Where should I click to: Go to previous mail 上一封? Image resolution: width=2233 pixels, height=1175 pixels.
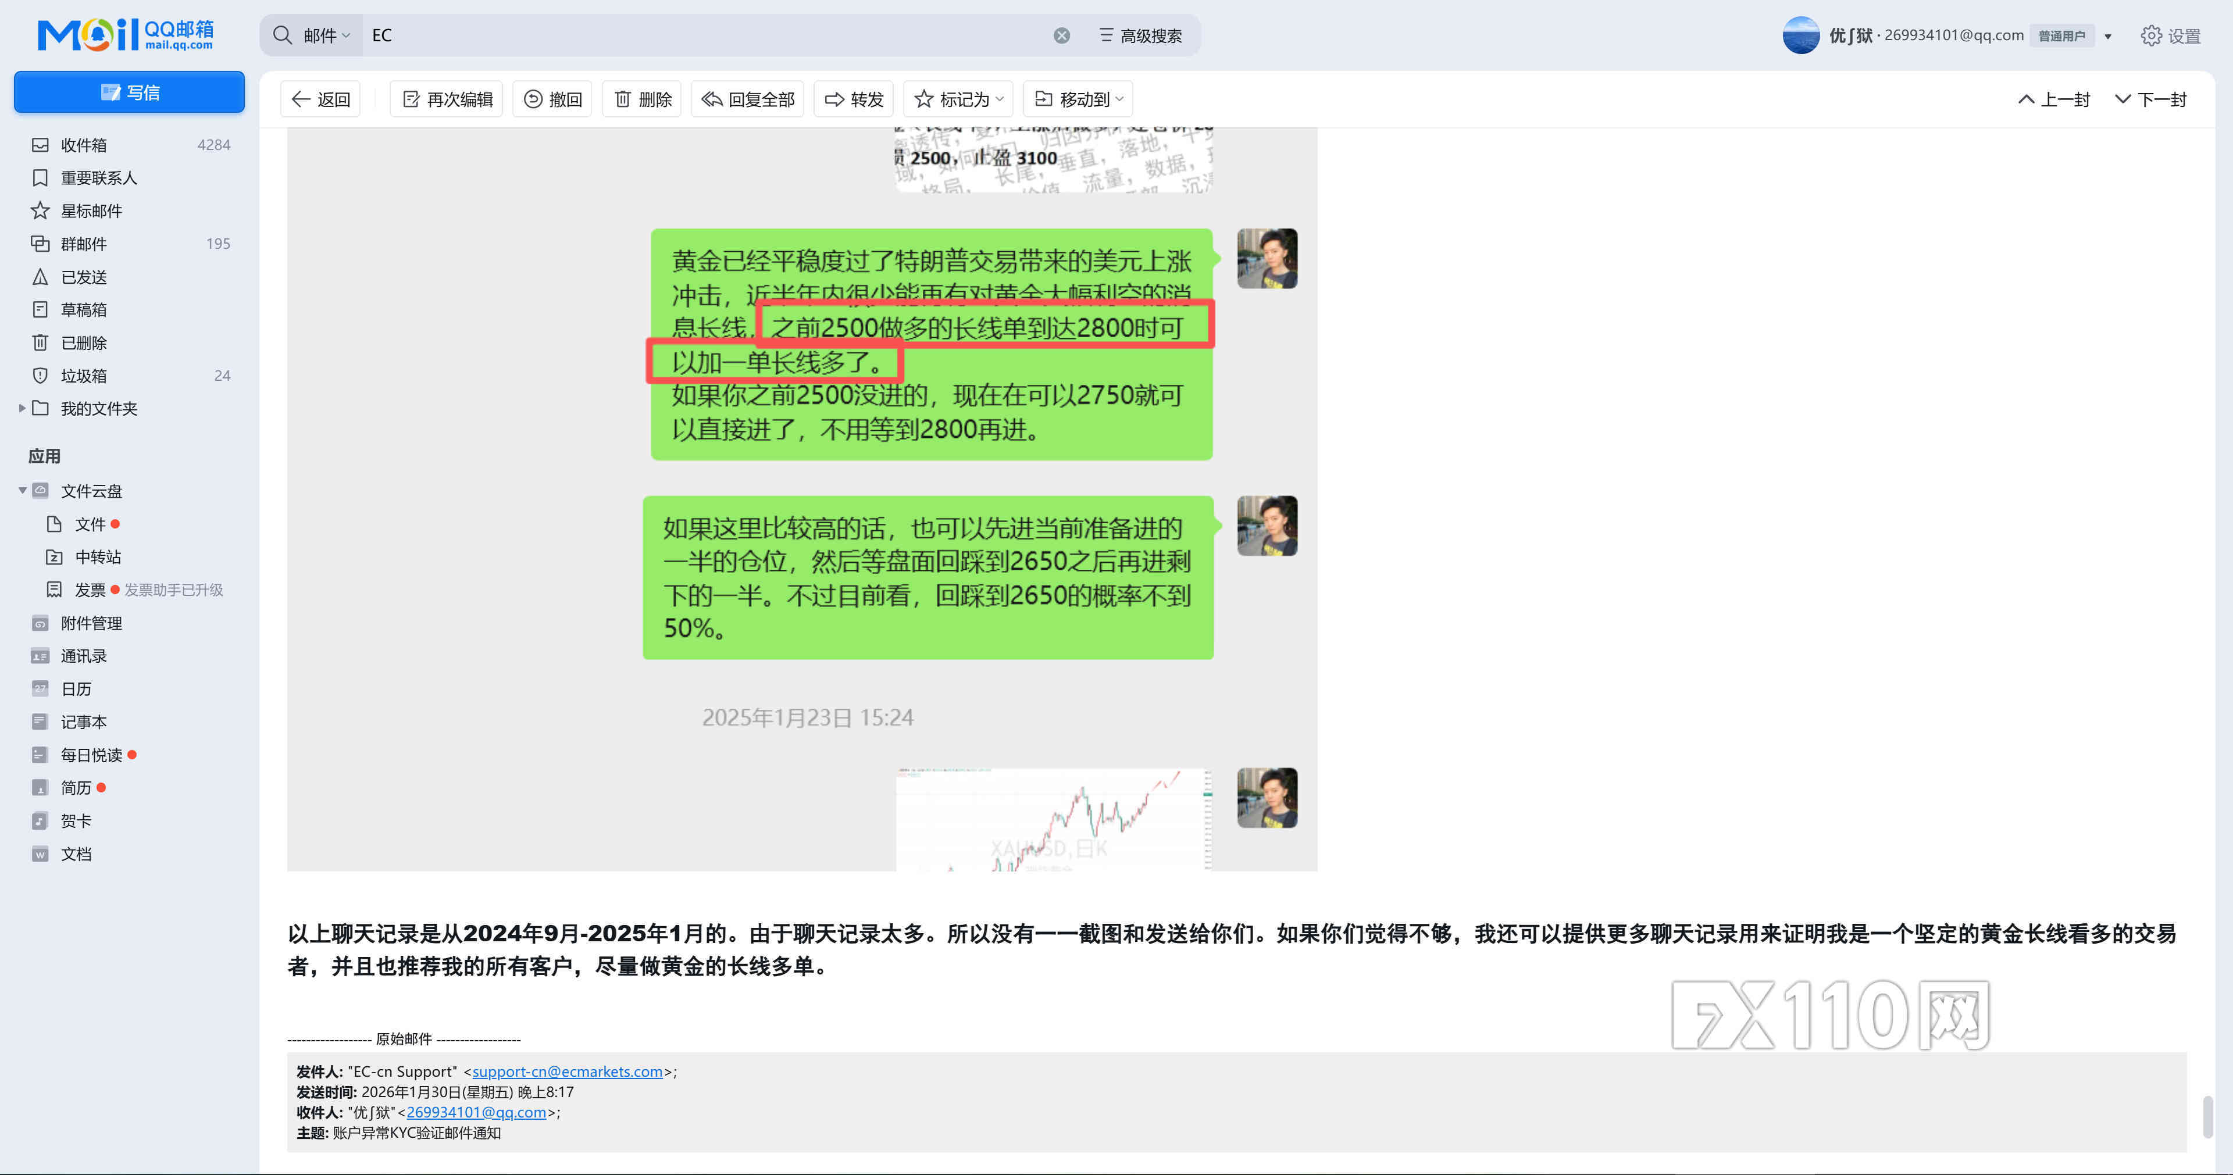click(x=2054, y=99)
